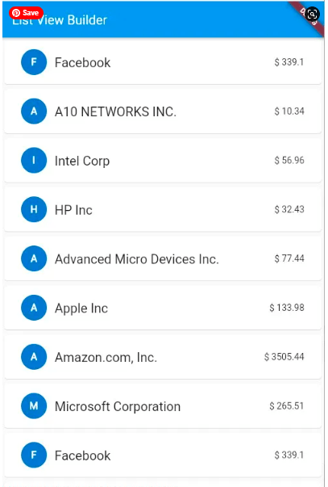The image size is (328, 487).
Task: Open the Intel Corp list item
Action: [163, 160]
